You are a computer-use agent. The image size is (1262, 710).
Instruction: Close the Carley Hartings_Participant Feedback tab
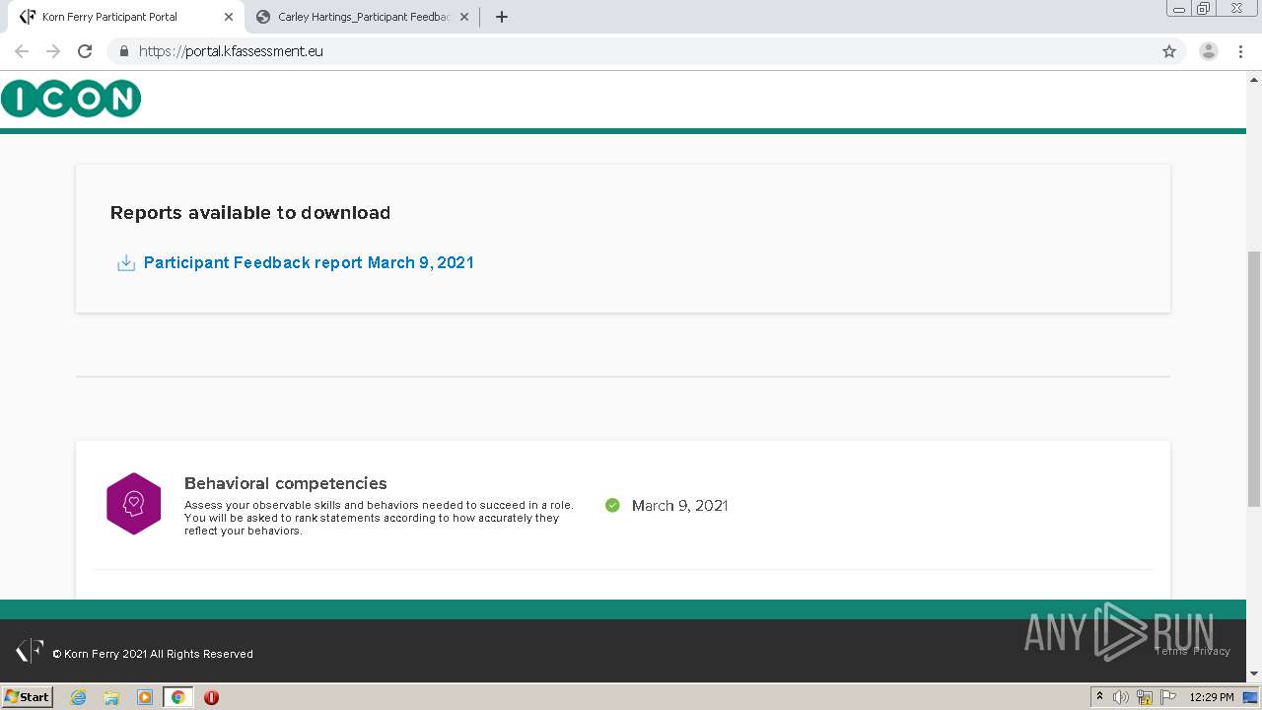[x=463, y=17]
